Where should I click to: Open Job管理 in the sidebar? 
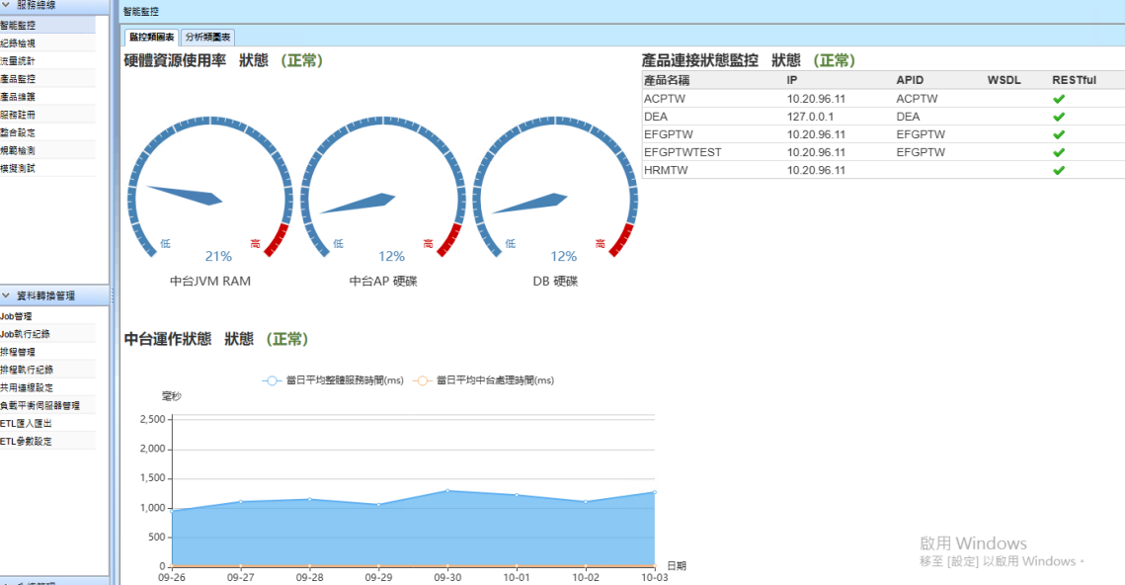pos(17,316)
